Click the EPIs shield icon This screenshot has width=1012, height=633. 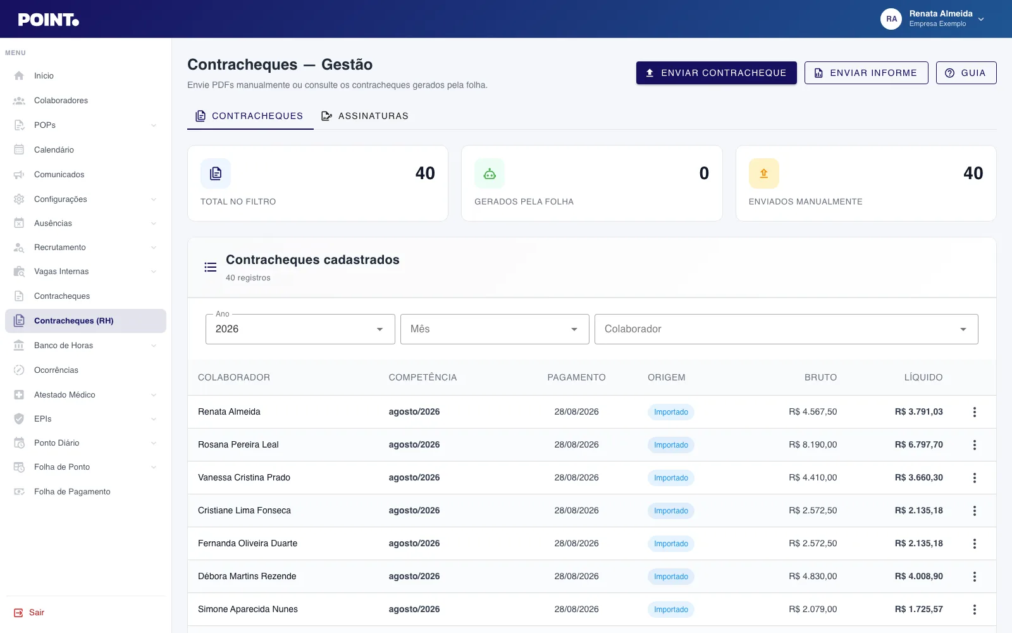click(x=19, y=419)
